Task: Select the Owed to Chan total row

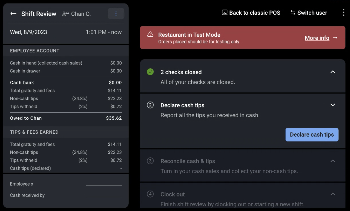Action: (66, 118)
